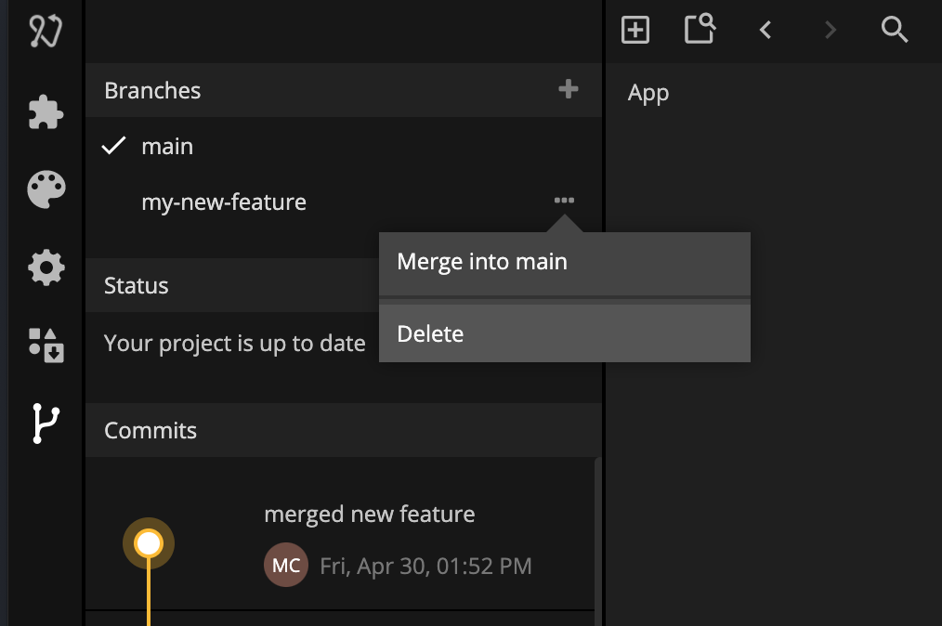Click 'Your project is up to date' text
Viewport: 942px width, 626px height.
(x=234, y=343)
